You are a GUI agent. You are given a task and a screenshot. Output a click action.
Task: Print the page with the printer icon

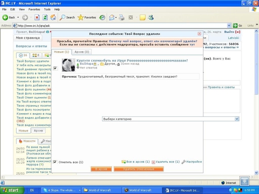pos(122,17)
